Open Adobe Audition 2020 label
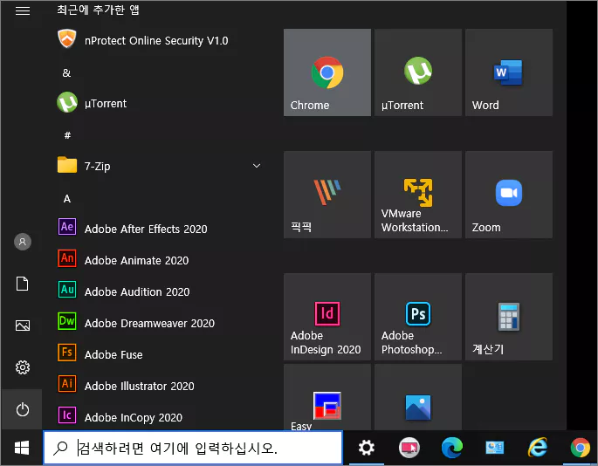The image size is (598, 466). coord(137,291)
